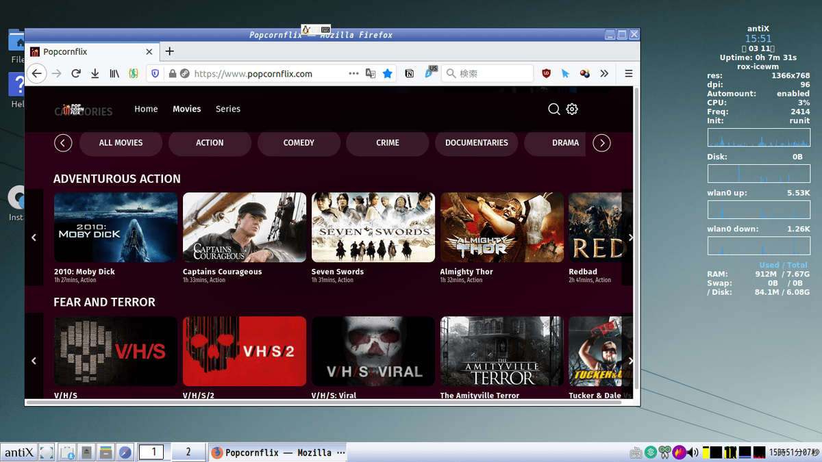Image resolution: width=822 pixels, height=462 pixels.
Task: Go back with Firefox's back arrow
Action: [36, 73]
